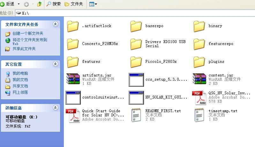Click the My Computer sidebar icon
Viewport: 255px width, 147px height.
[8, 74]
